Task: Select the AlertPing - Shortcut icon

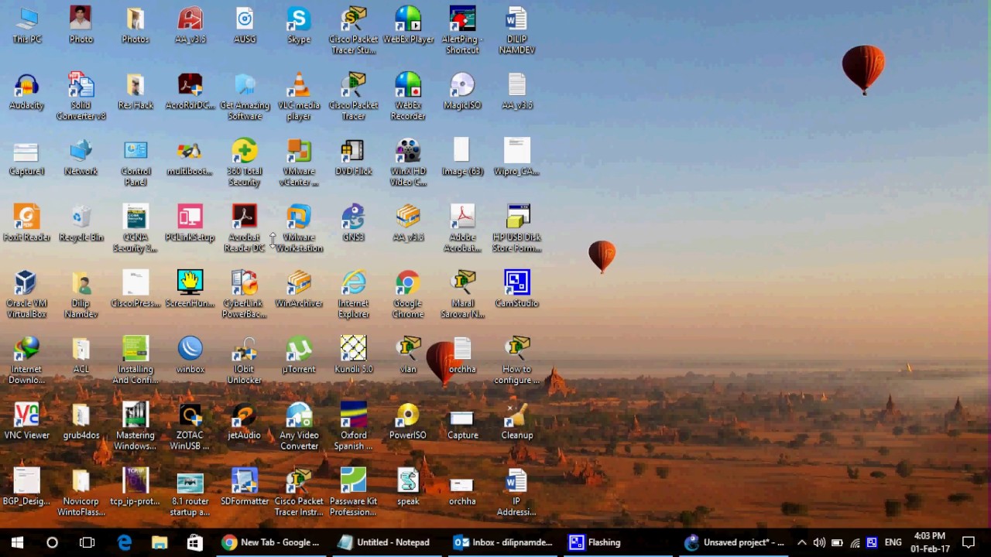Action: 462,31
